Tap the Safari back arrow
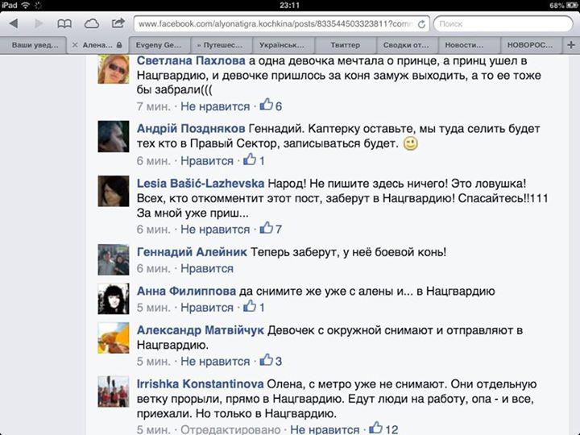This screenshot has height=435, width=580. coord(14,23)
